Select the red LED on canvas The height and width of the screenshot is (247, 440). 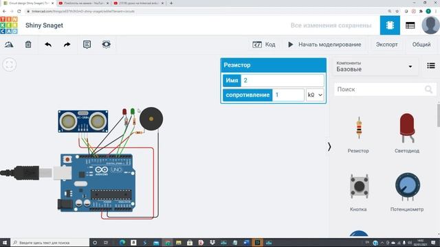tap(124, 113)
